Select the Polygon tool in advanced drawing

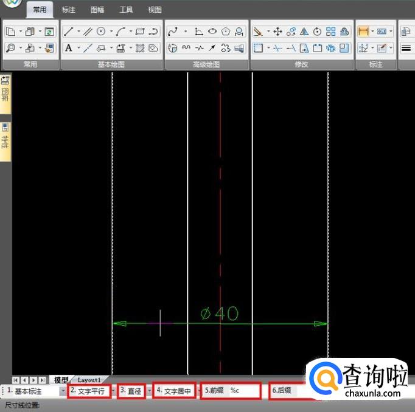pyautogui.click(x=226, y=32)
